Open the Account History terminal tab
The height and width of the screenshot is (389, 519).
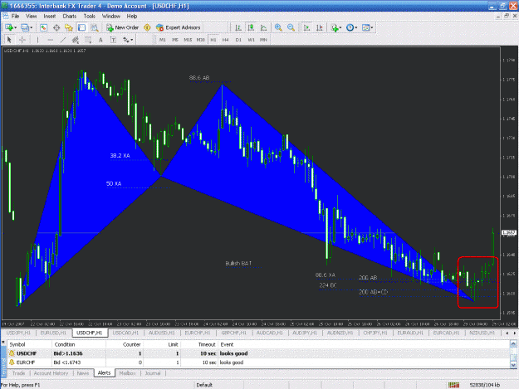point(51,373)
